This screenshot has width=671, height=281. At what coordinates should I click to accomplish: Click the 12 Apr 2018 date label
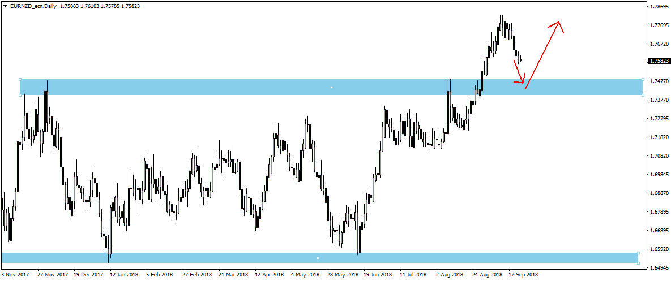[x=268, y=275]
